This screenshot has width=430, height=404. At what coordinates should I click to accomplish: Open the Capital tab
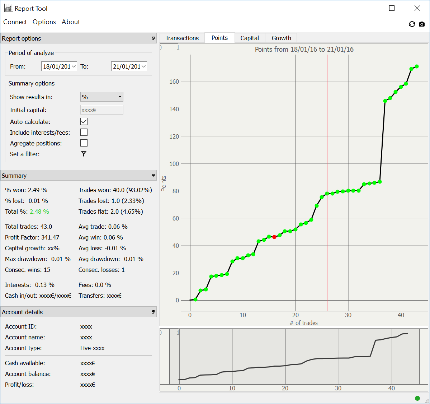250,38
